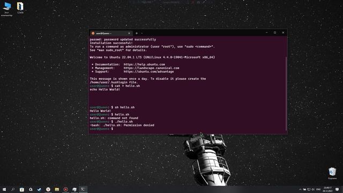The height and width of the screenshot is (193, 343).
Task: Open the taskbar clock and date
Action: point(327,189)
